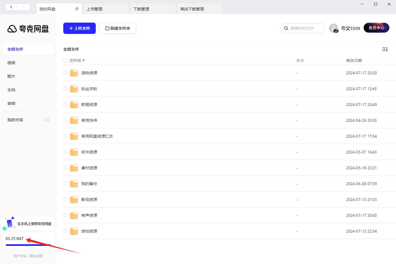Image resolution: width=396 pixels, height=264 pixels.
Task: Switch to the 我的网盘 tab
Action: pos(59,9)
